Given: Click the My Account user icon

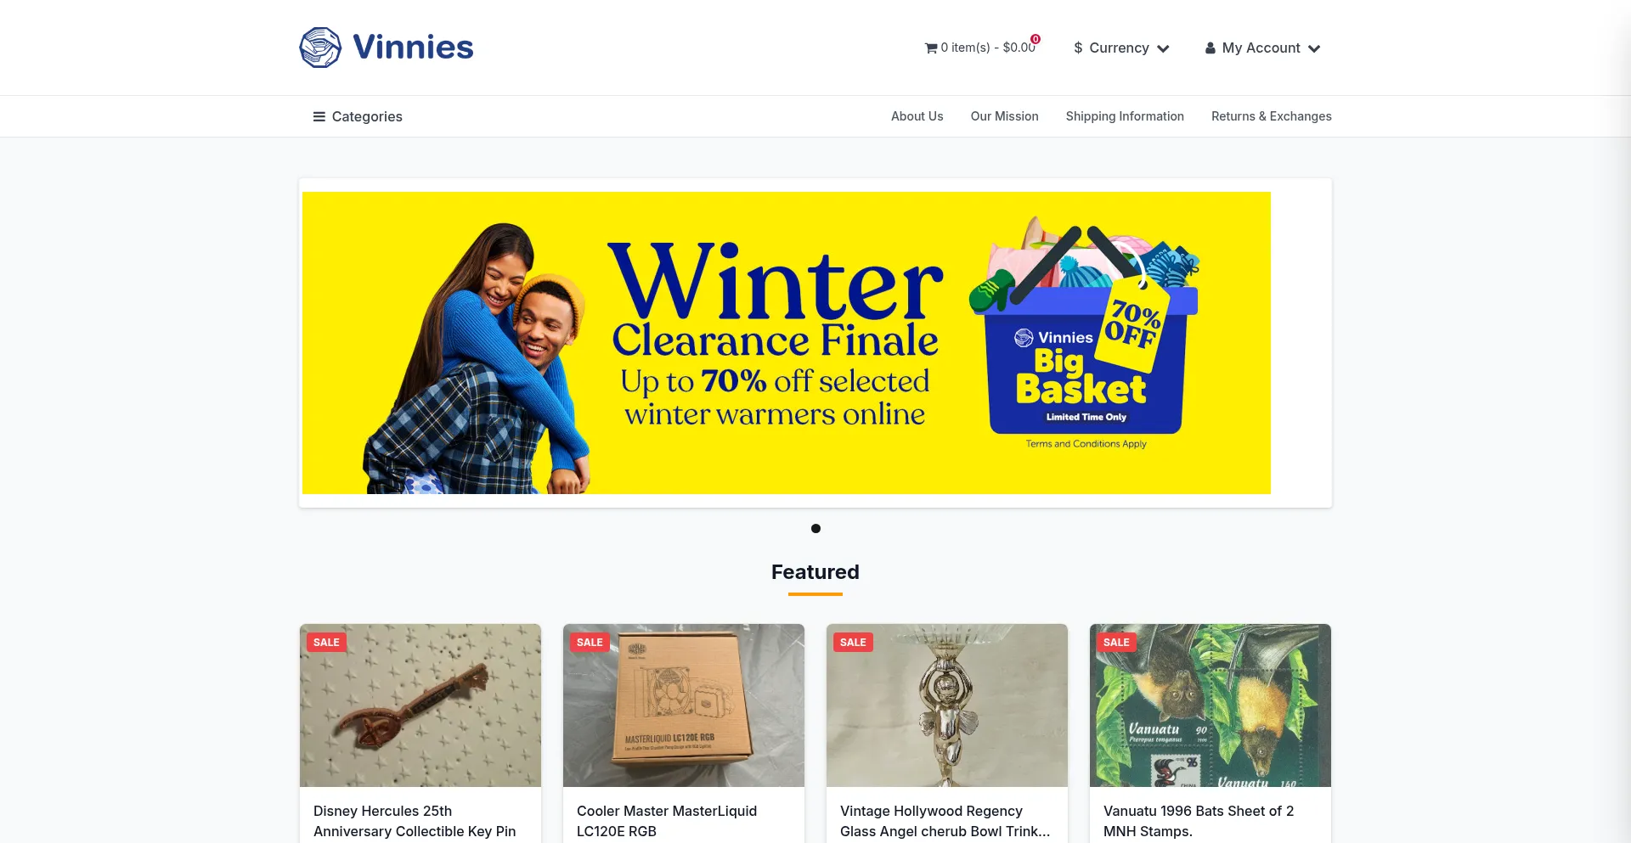Looking at the screenshot, I should point(1211,48).
